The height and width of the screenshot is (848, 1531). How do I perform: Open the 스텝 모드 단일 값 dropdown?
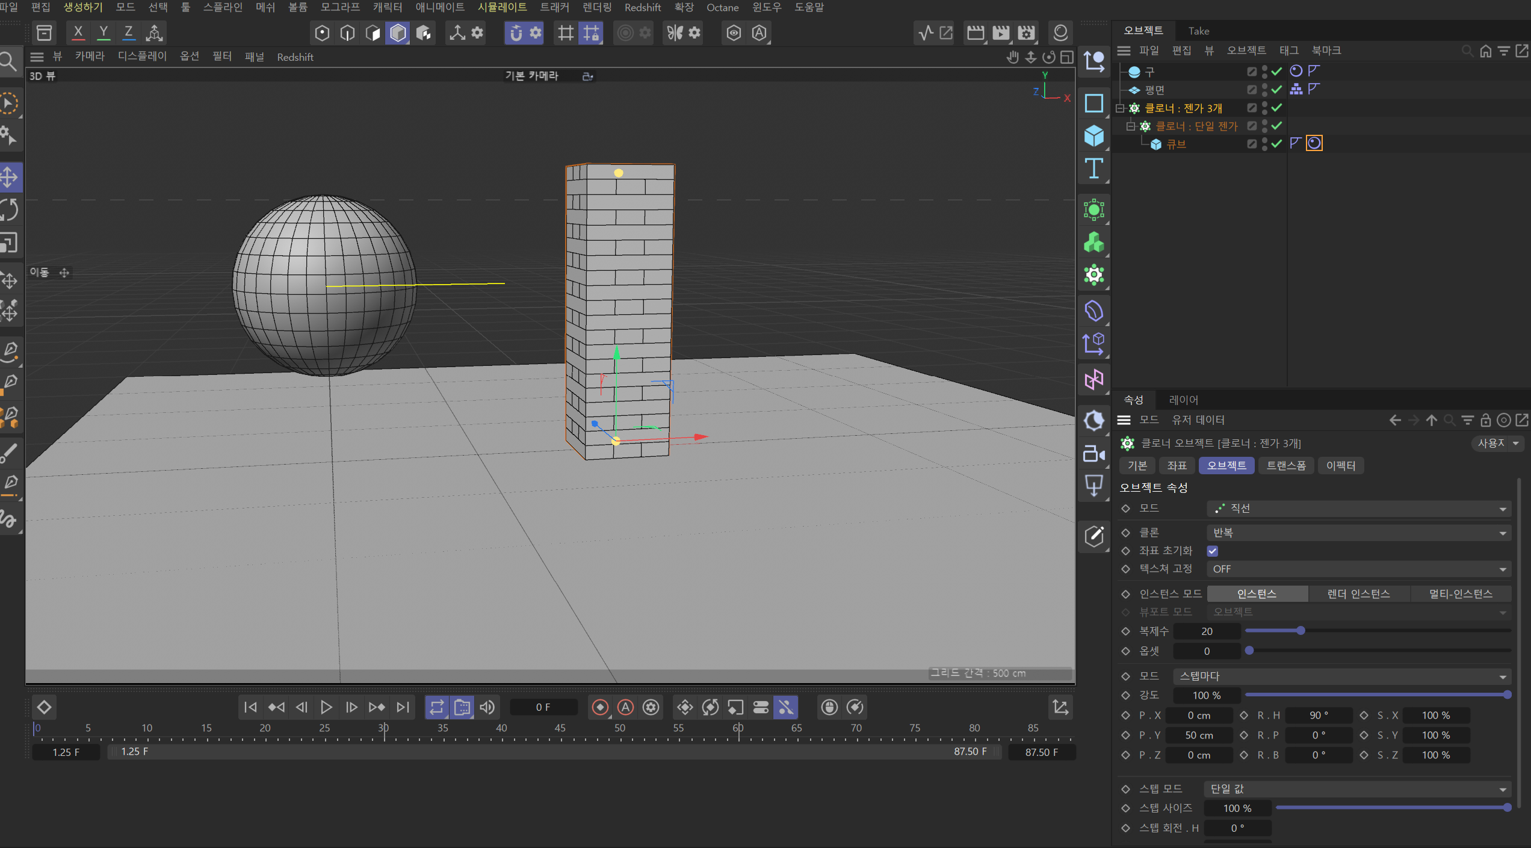pyautogui.click(x=1358, y=788)
